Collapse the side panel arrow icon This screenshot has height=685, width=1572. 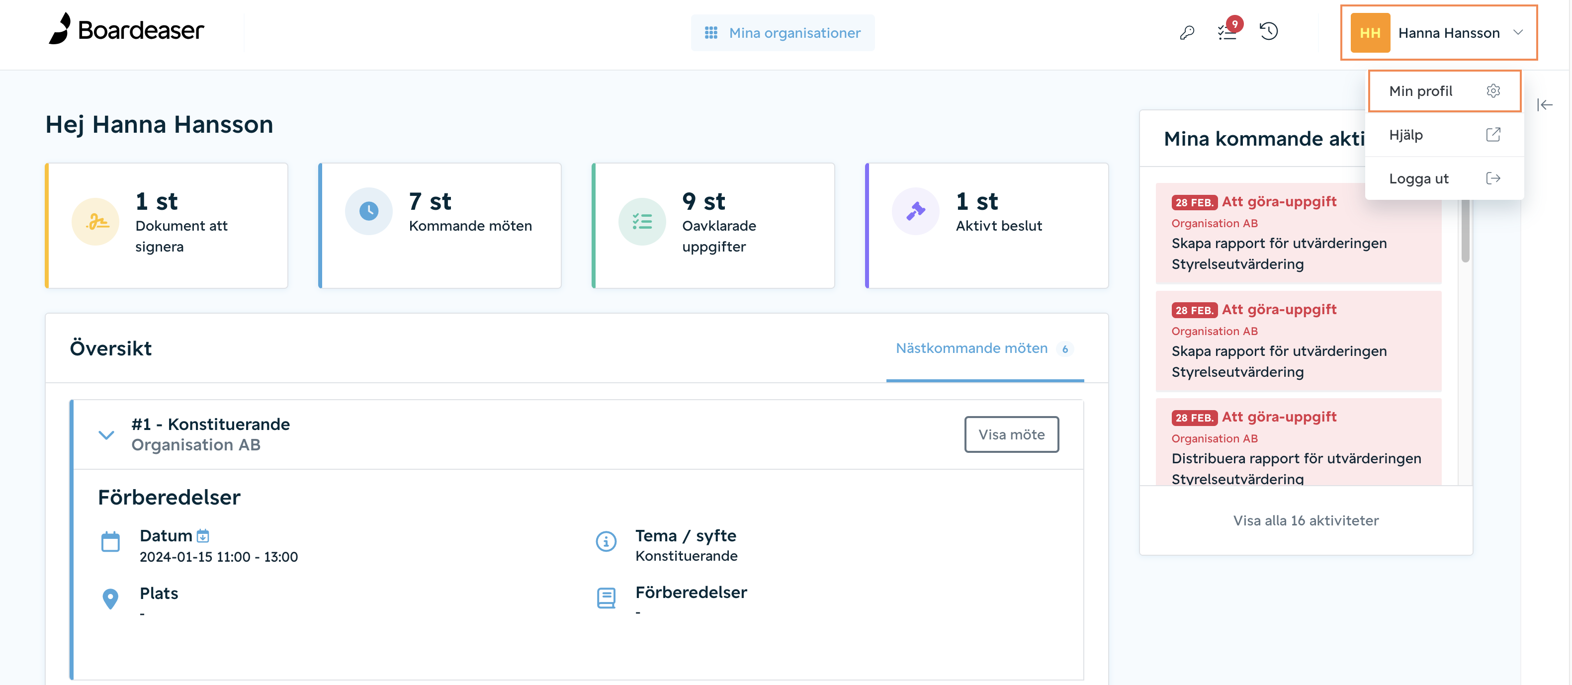(x=1545, y=105)
